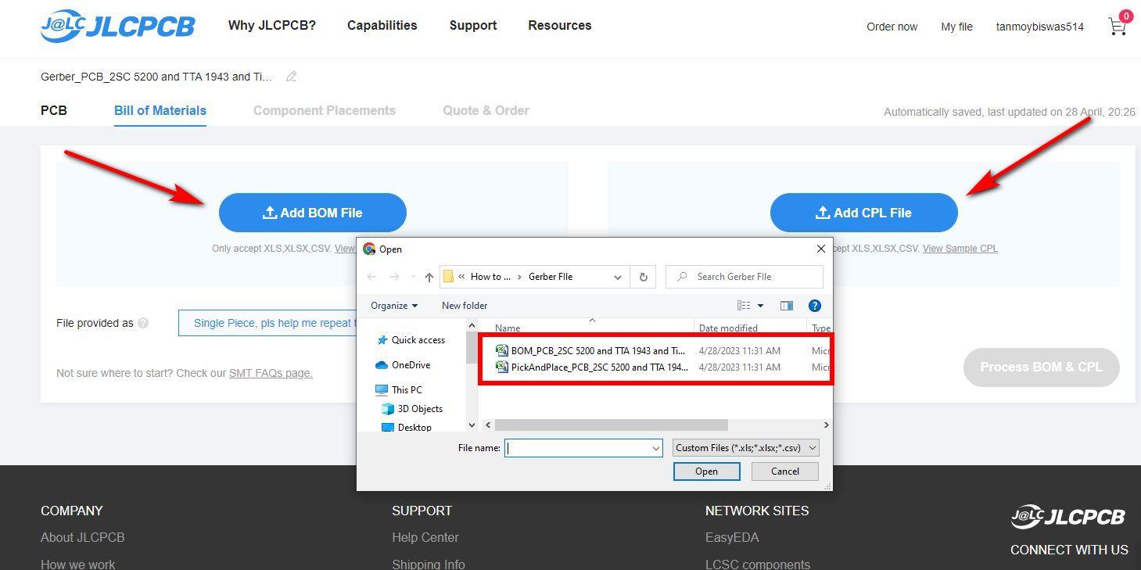1141x570 pixels.
Task: Expand recent locations chevron in address bar
Action: (411, 277)
